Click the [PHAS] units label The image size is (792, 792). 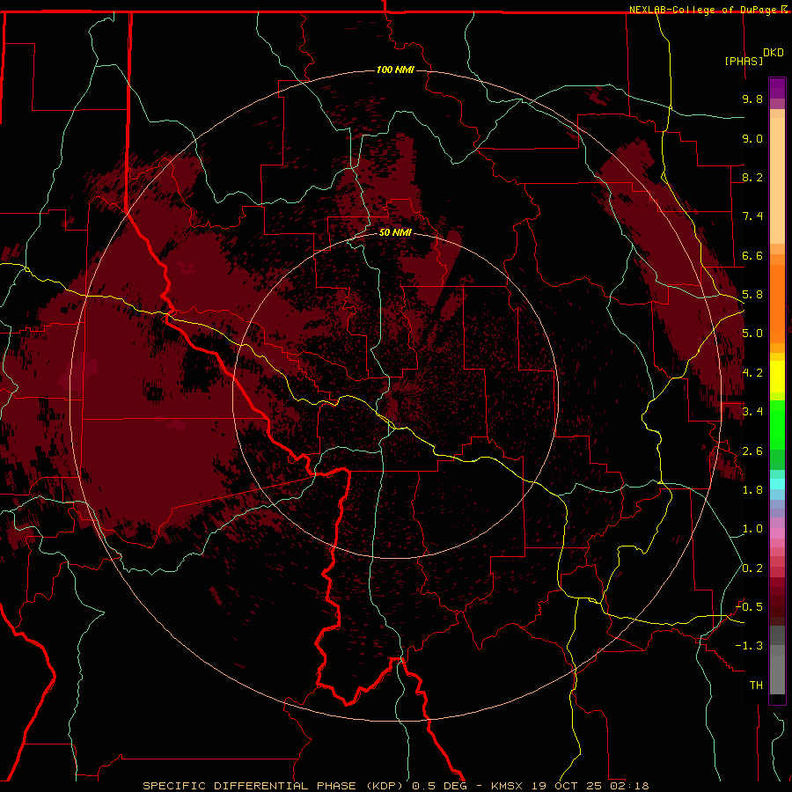click(x=744, y=62)
